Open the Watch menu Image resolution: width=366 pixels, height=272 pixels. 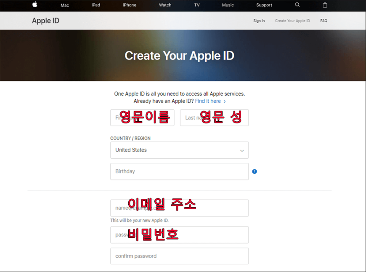coord(165,5)
